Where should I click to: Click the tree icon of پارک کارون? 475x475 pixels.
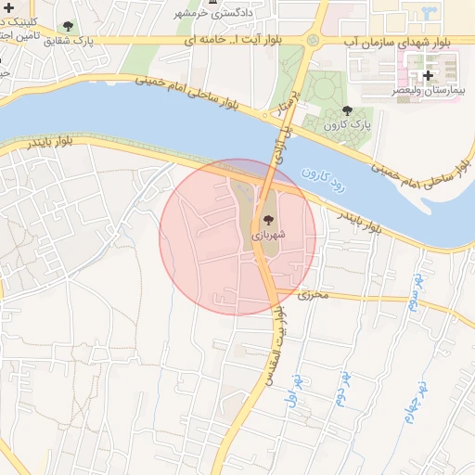(x=347, y=110)
